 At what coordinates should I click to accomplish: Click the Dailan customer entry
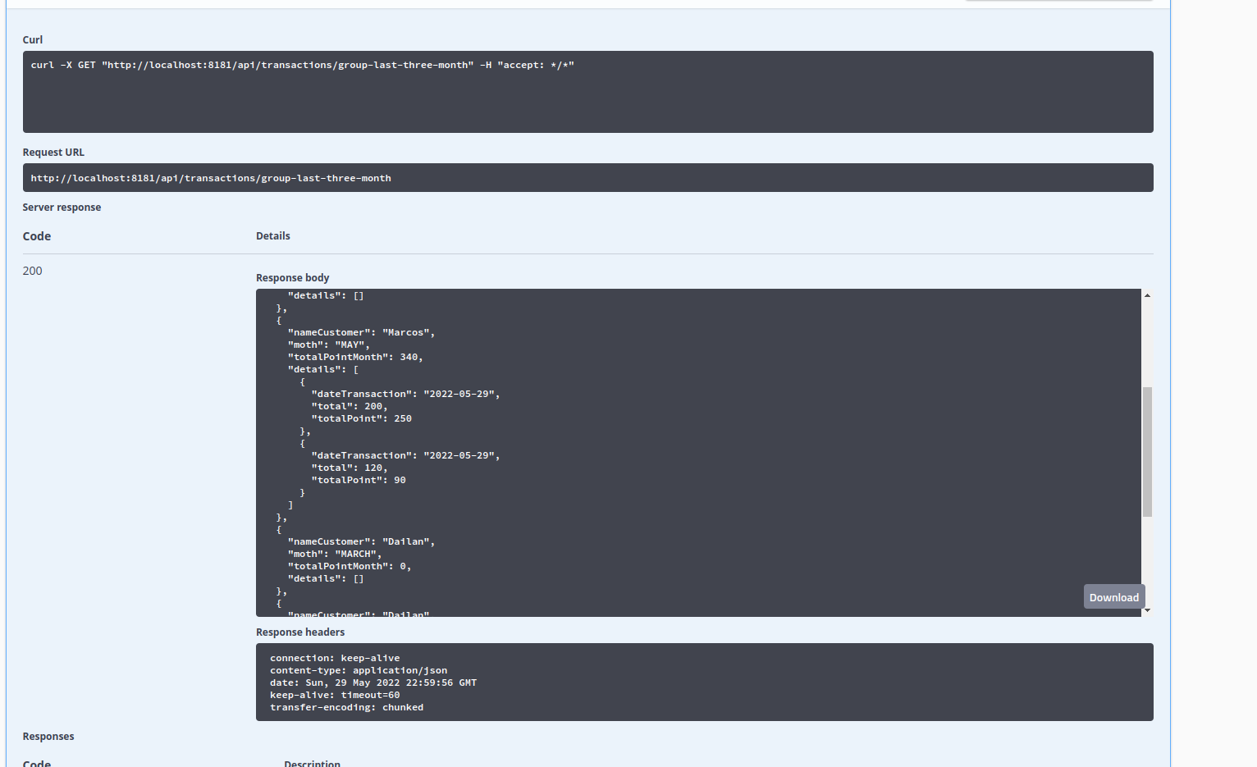pos(408,541)
